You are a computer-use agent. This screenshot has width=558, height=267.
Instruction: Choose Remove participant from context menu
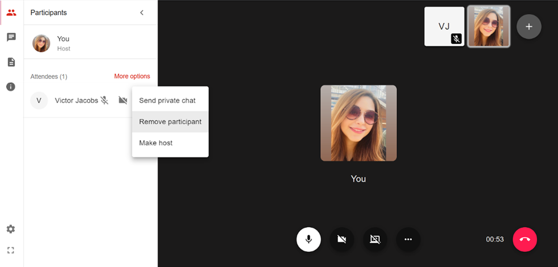tap(170, 122)
